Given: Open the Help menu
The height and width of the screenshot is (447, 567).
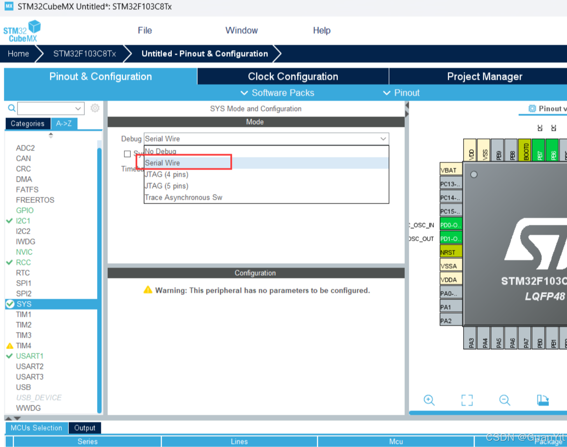Looking at the screenshot, I should 322,30.
